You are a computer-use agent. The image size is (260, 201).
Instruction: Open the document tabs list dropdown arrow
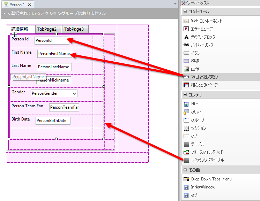tap(175, 4)
